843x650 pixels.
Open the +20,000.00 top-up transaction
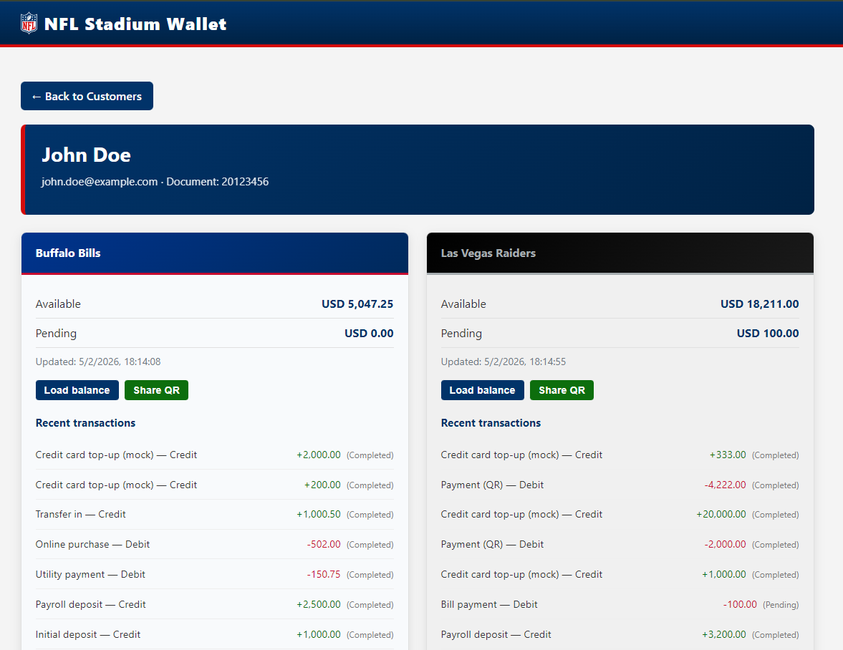pyautogui.click(x=620, y=514)
